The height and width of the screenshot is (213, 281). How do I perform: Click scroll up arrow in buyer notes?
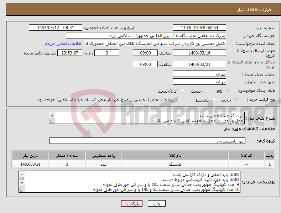coord(22,174)
